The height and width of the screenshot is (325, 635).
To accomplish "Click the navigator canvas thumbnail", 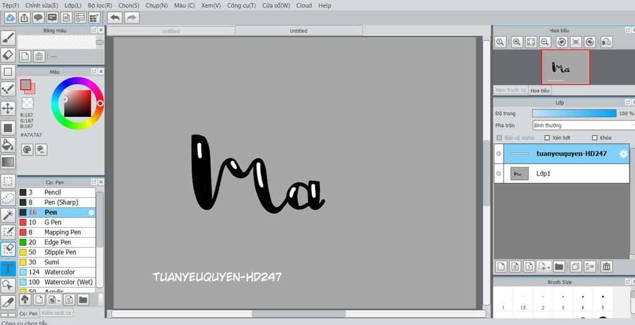I will point(566,67).
